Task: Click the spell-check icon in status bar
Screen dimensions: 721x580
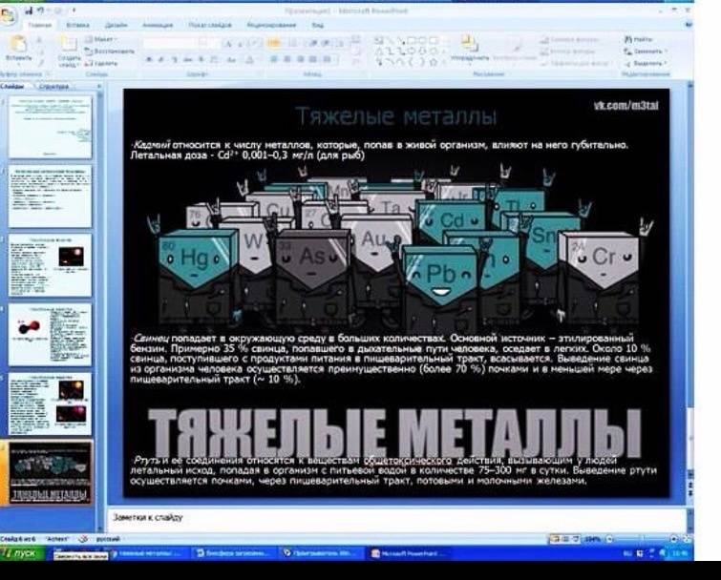Action: pyautogui.click(x=83, y=539)
